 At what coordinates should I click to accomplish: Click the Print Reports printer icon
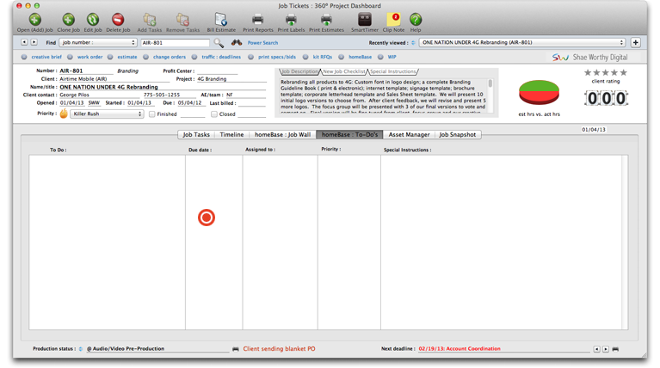pyautogui.click(x=257, y=19)
